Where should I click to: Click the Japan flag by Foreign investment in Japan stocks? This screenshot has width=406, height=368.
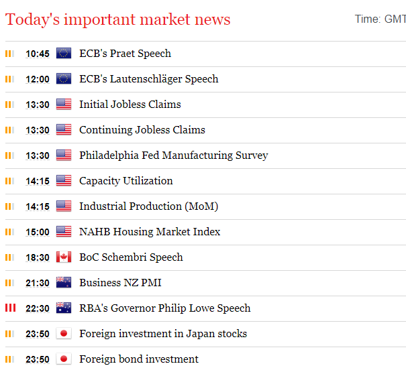(x=64, y=333)
